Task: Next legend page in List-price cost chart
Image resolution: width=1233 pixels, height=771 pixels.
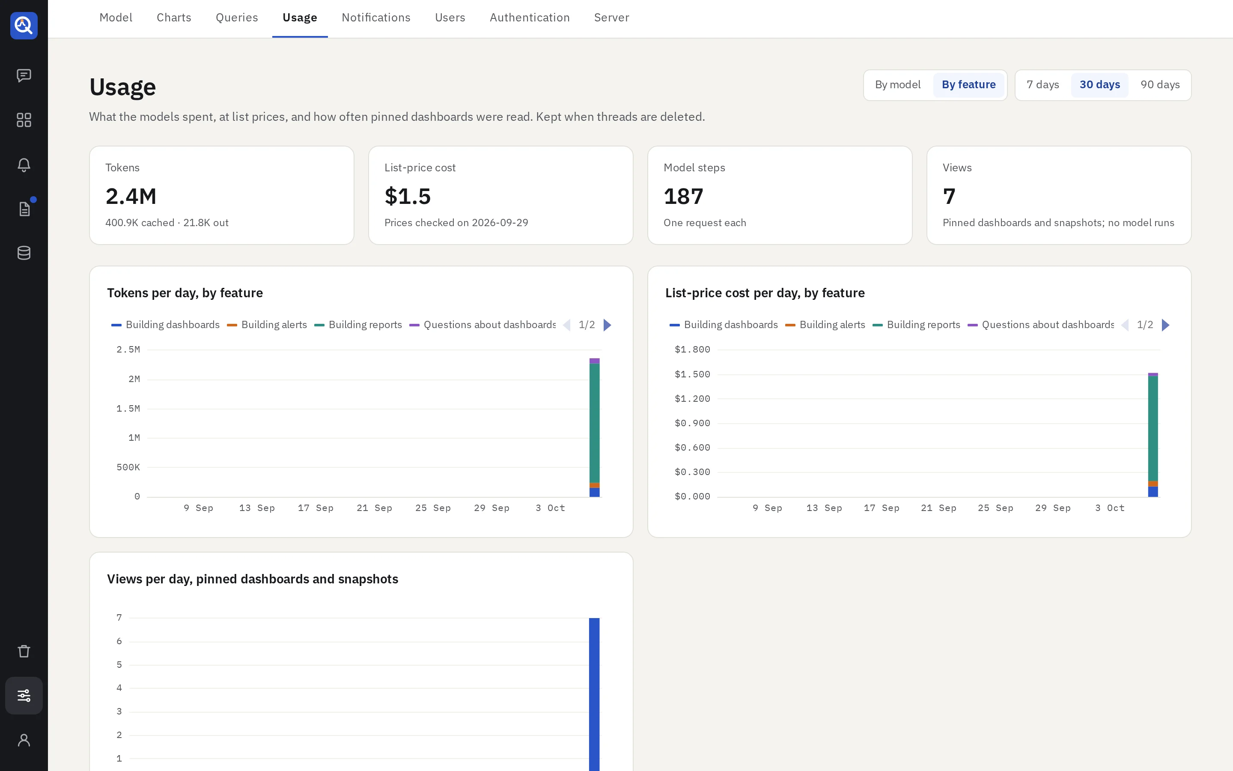Action: tap(1165, 325)
